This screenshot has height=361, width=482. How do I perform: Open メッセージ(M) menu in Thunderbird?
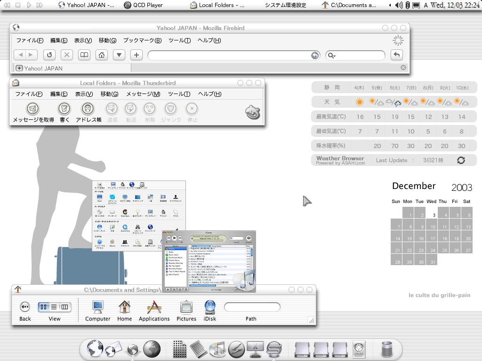pyautogui.click(x=143, y=94)
